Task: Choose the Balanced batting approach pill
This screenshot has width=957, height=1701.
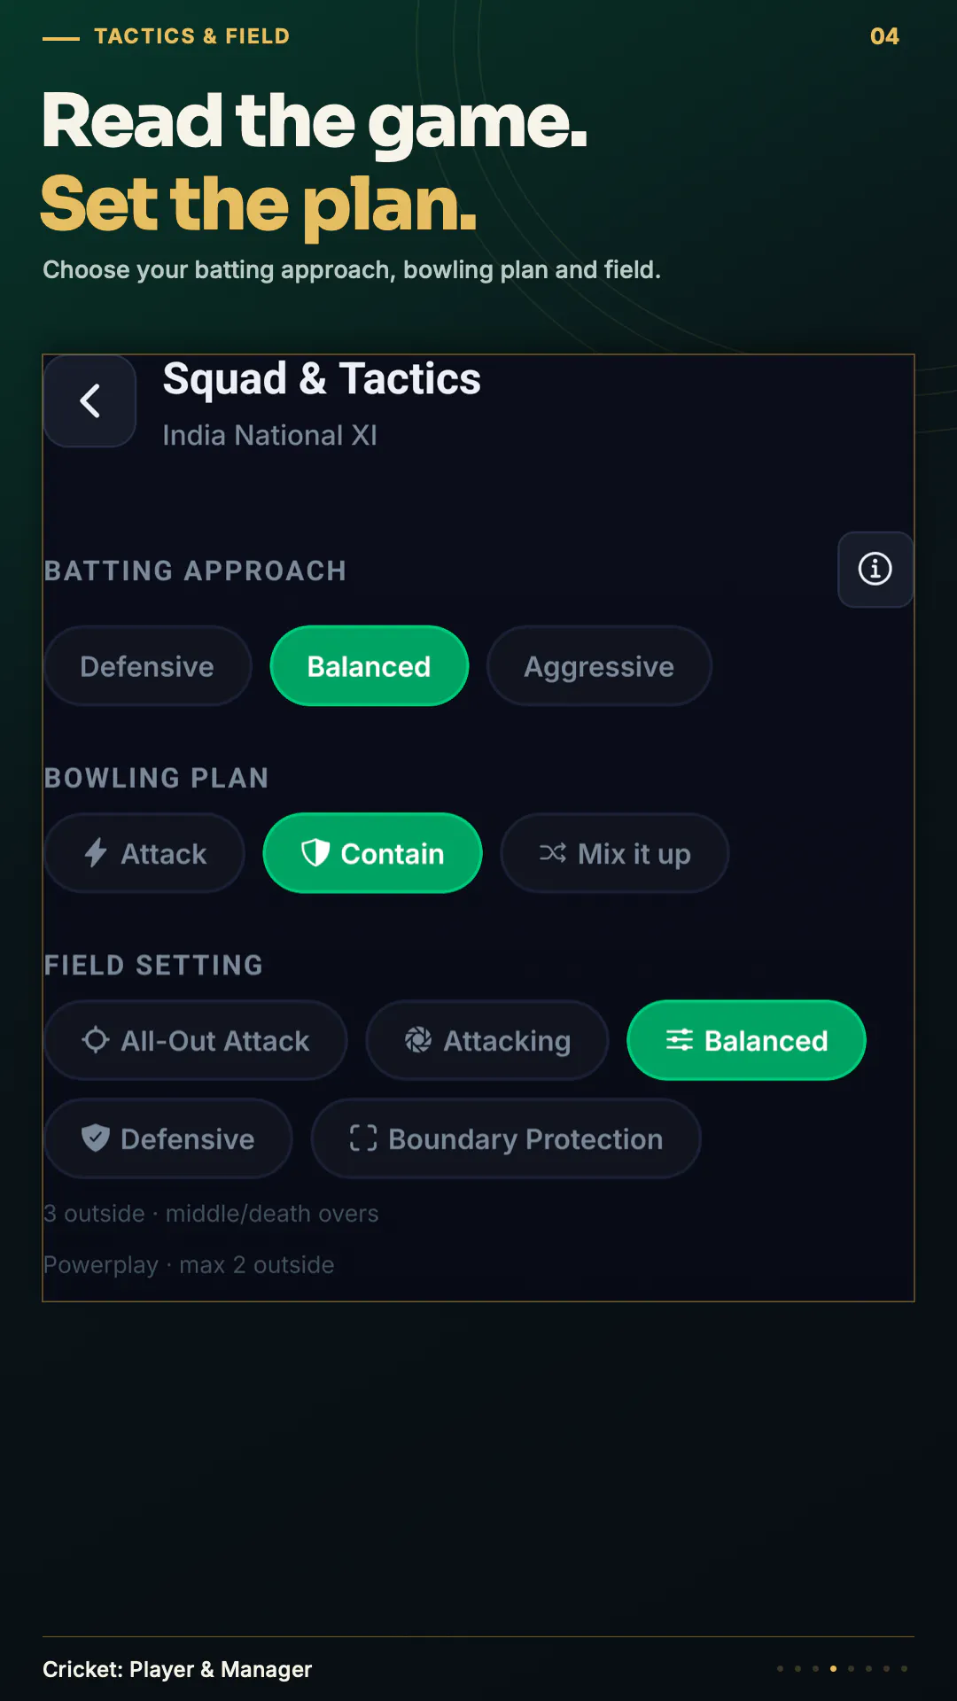Action: tap(370, 666)
